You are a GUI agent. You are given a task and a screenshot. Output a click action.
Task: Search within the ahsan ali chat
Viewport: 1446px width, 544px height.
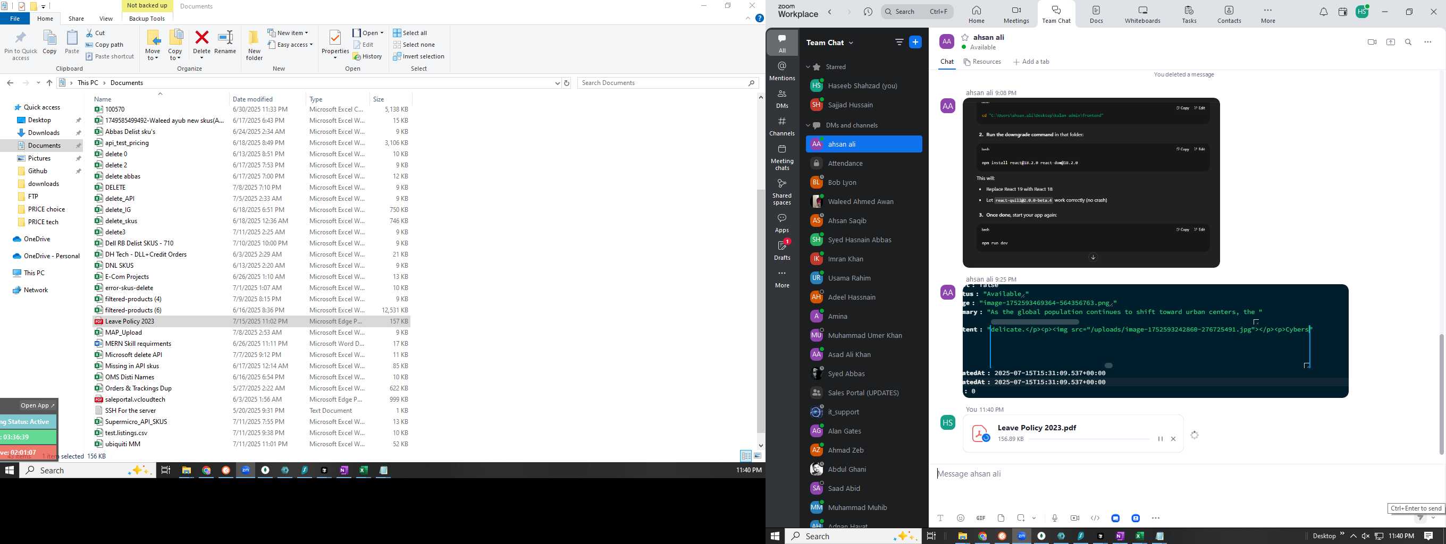[1408, 42]
